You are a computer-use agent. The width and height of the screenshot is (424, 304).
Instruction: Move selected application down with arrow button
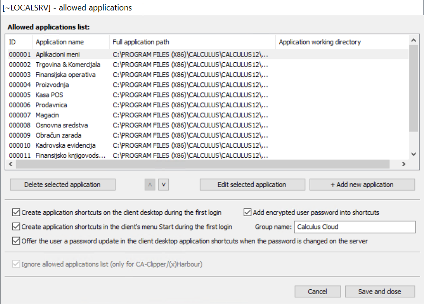(163, 185)
